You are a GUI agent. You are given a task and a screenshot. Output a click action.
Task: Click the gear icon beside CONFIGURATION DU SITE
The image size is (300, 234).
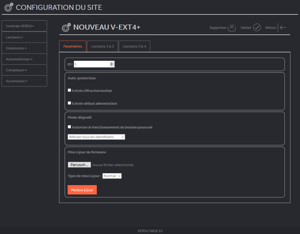click(x=9, y=7)
